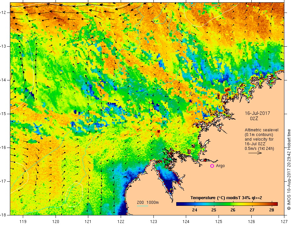Click the latitude -18 axis label
The image size is (291, 225).
(3, 215)
